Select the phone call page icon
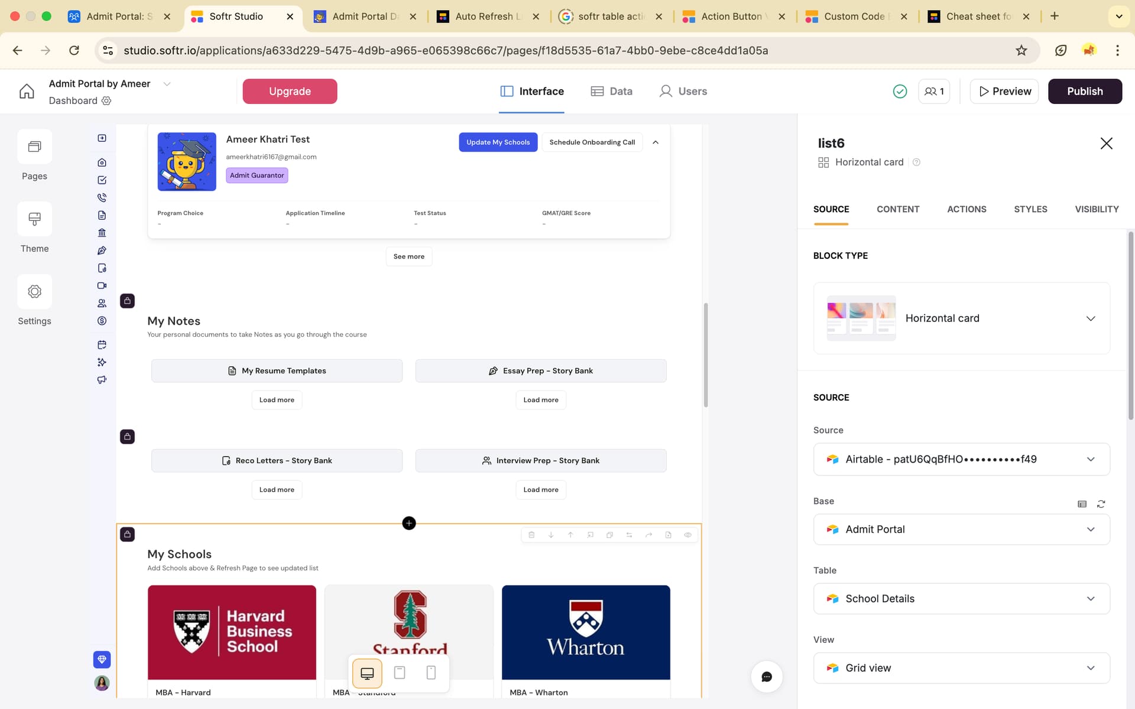Screen dimensions: 1135x709 tap(102, 197)
